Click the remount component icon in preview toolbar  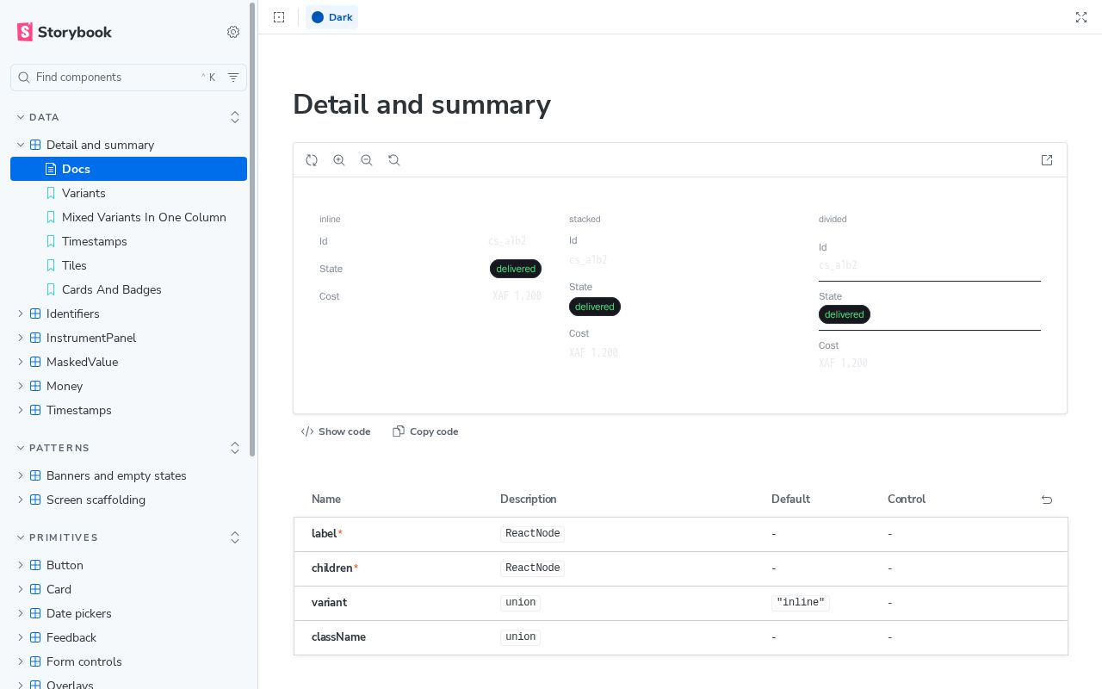312,160
